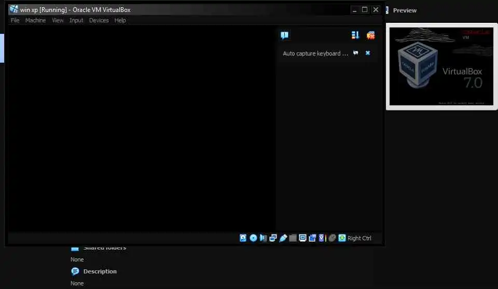Click the Right Ctrl host key label
Screen dimensions: 498x289
(359, 238)
